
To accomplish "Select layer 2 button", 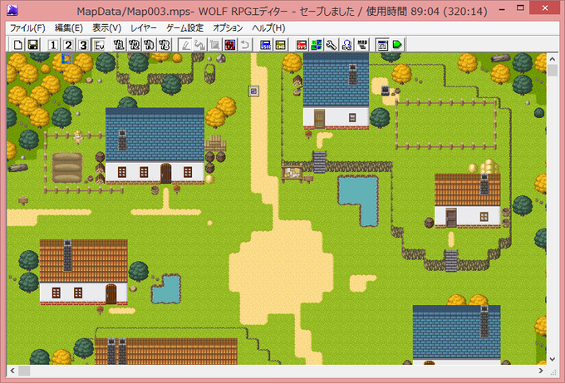I will tap(68, 45).
